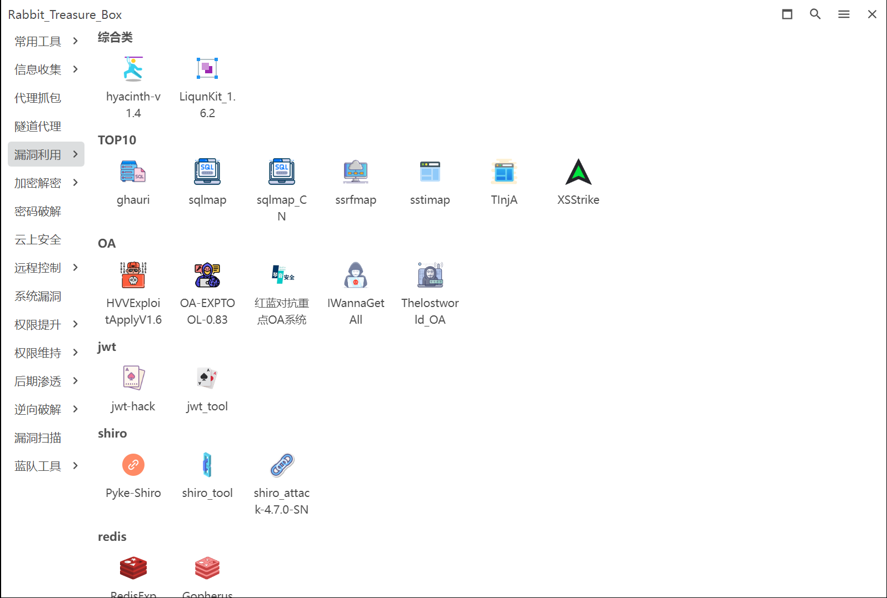
Task: Open the TInjA tool icon
Action: coord(504,172)
